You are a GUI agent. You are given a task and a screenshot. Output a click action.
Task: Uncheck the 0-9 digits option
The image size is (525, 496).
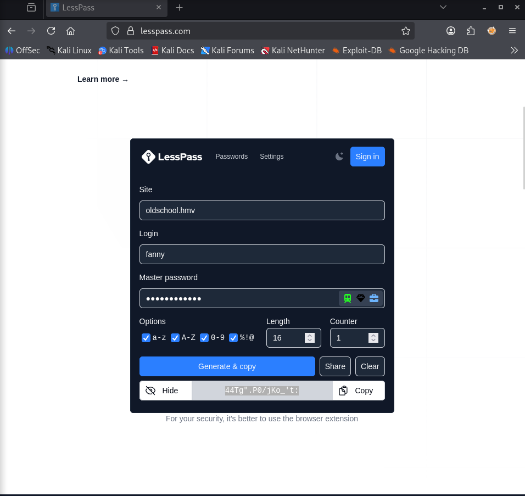[x=204, y=338]
